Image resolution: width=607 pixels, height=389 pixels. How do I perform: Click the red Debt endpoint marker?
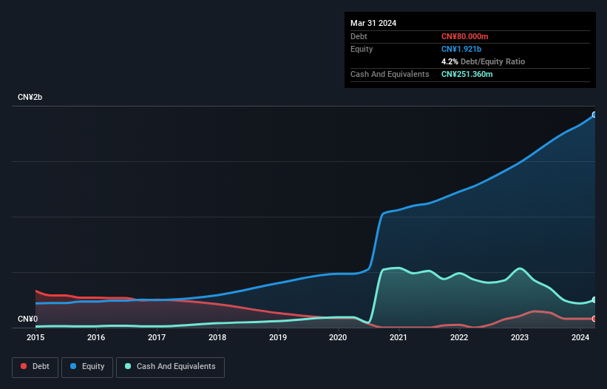tap(594, 319)
